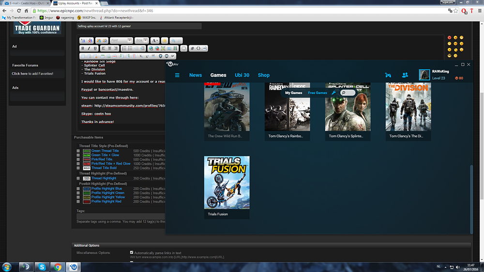Open the Uplay Shop tab
Image resolution: width=484 pixels, height=272 pixels.
tap(264, 75)
